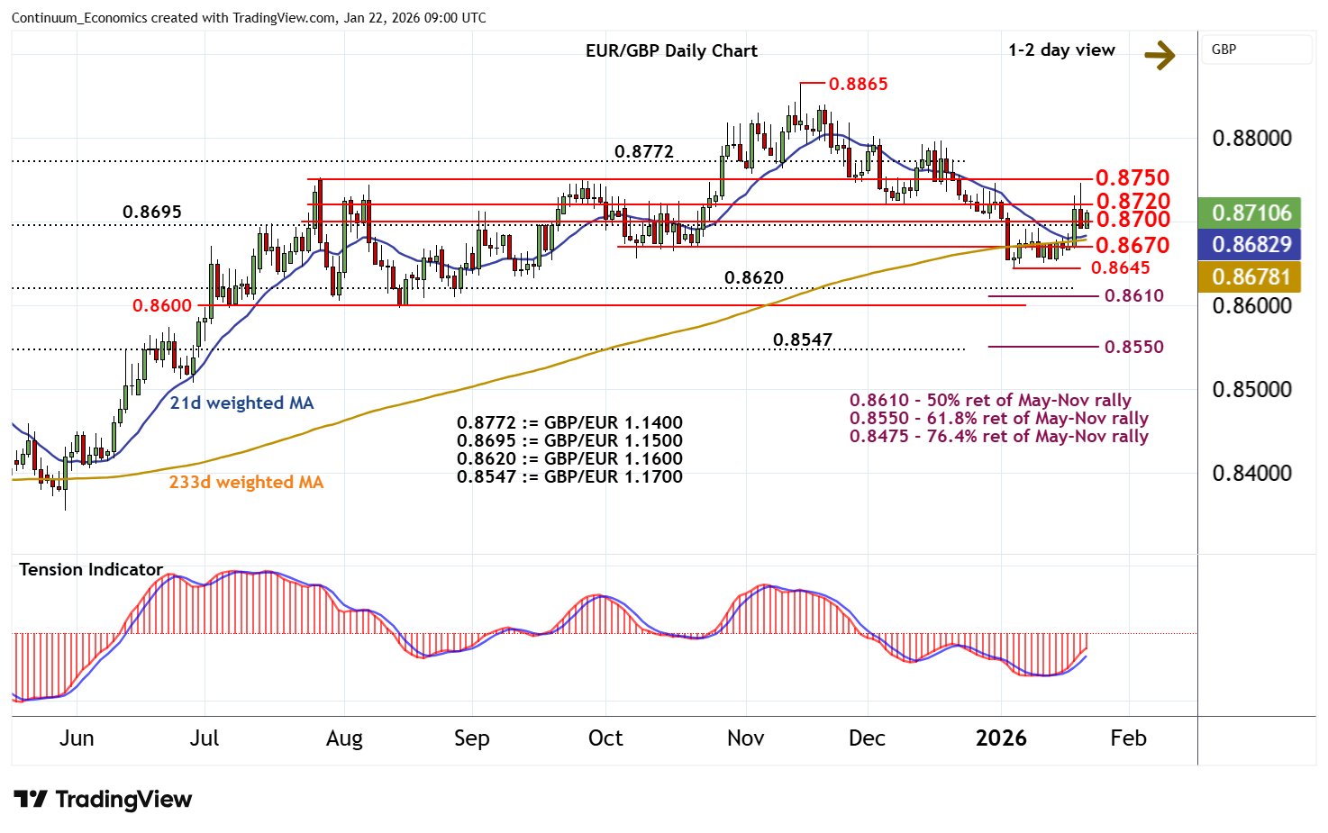
Task: Click the Tension Indicator panel title
Action: point(91,569)
